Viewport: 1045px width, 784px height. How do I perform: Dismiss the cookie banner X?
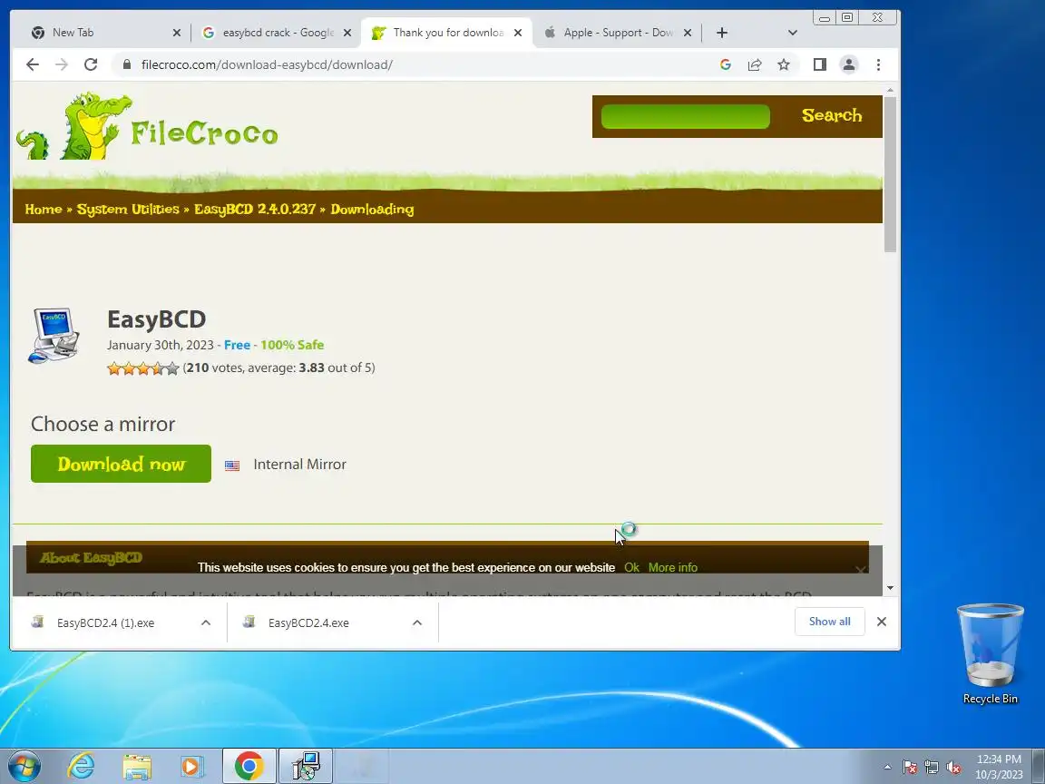(x=861, y=569)
